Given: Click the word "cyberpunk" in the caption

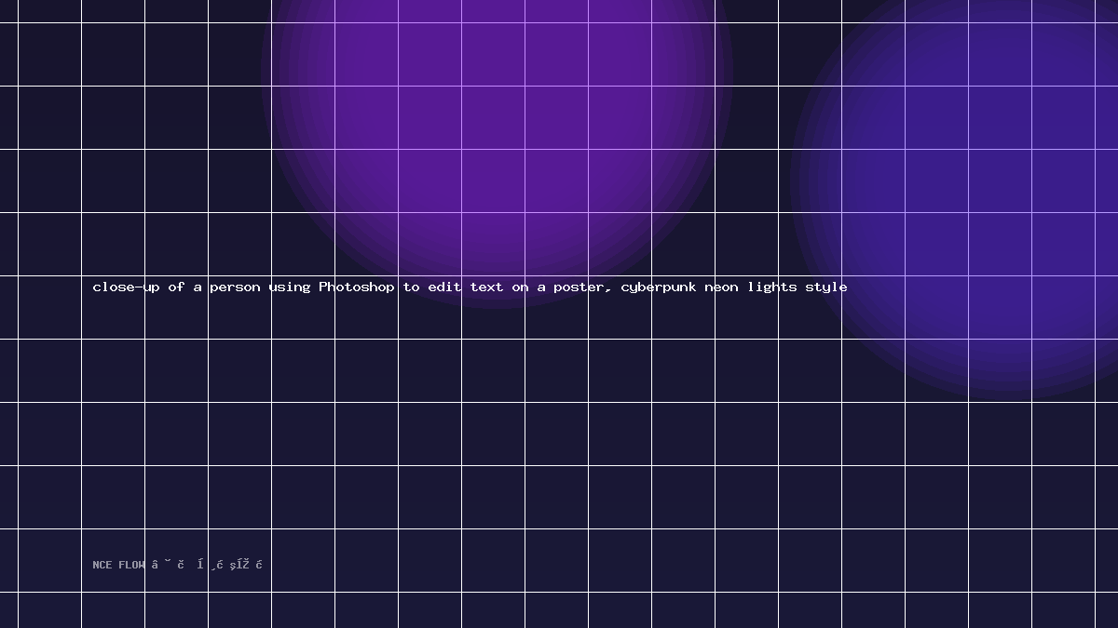Looking at the screenshot, I should [x=659, y=287].
